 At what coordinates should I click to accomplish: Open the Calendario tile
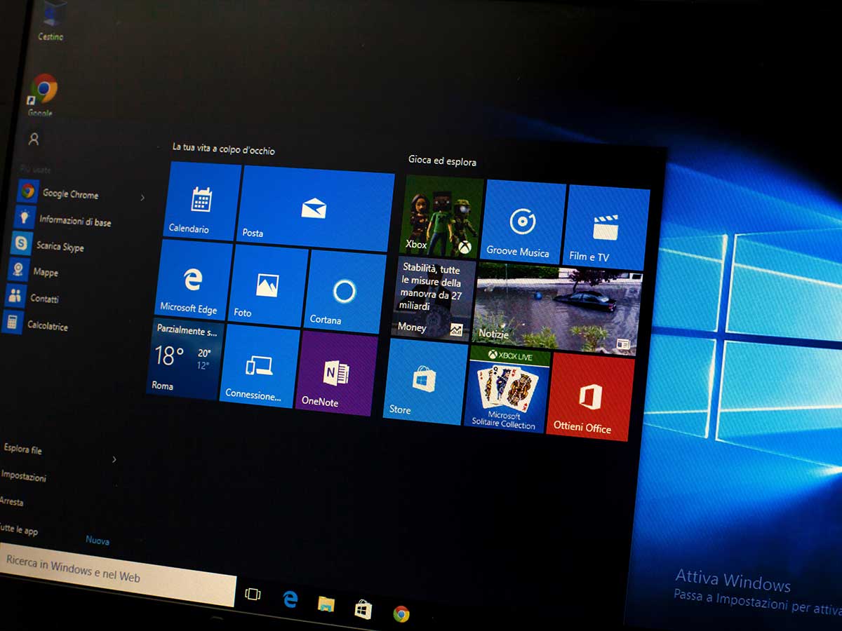(x=202, y=201)
